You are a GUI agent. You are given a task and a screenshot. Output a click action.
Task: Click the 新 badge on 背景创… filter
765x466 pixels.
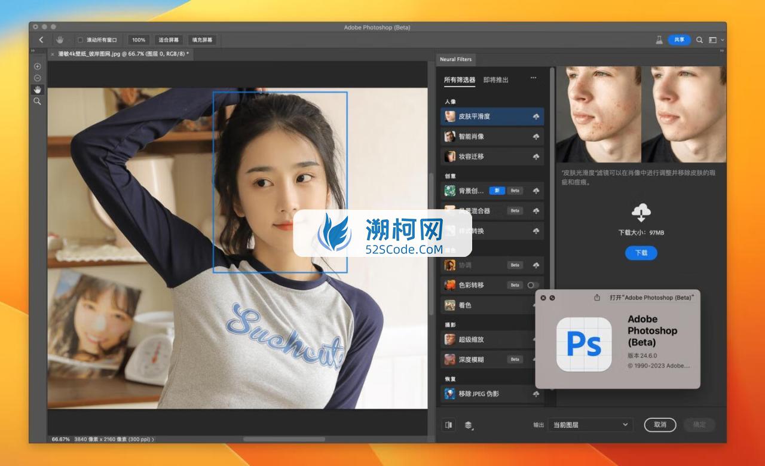point(497,191)
